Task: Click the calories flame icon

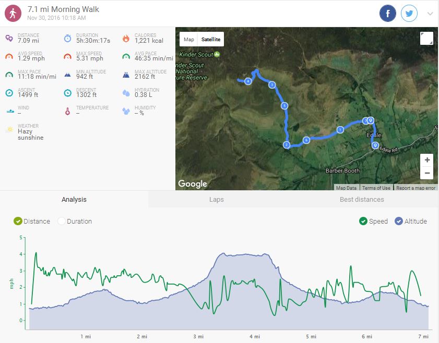Action: pyautogui.click(x=126, y=38)
